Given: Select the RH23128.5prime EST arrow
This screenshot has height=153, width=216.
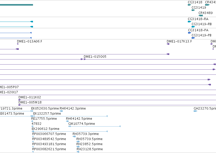Looking at the screenshot, I should point(78,152).
